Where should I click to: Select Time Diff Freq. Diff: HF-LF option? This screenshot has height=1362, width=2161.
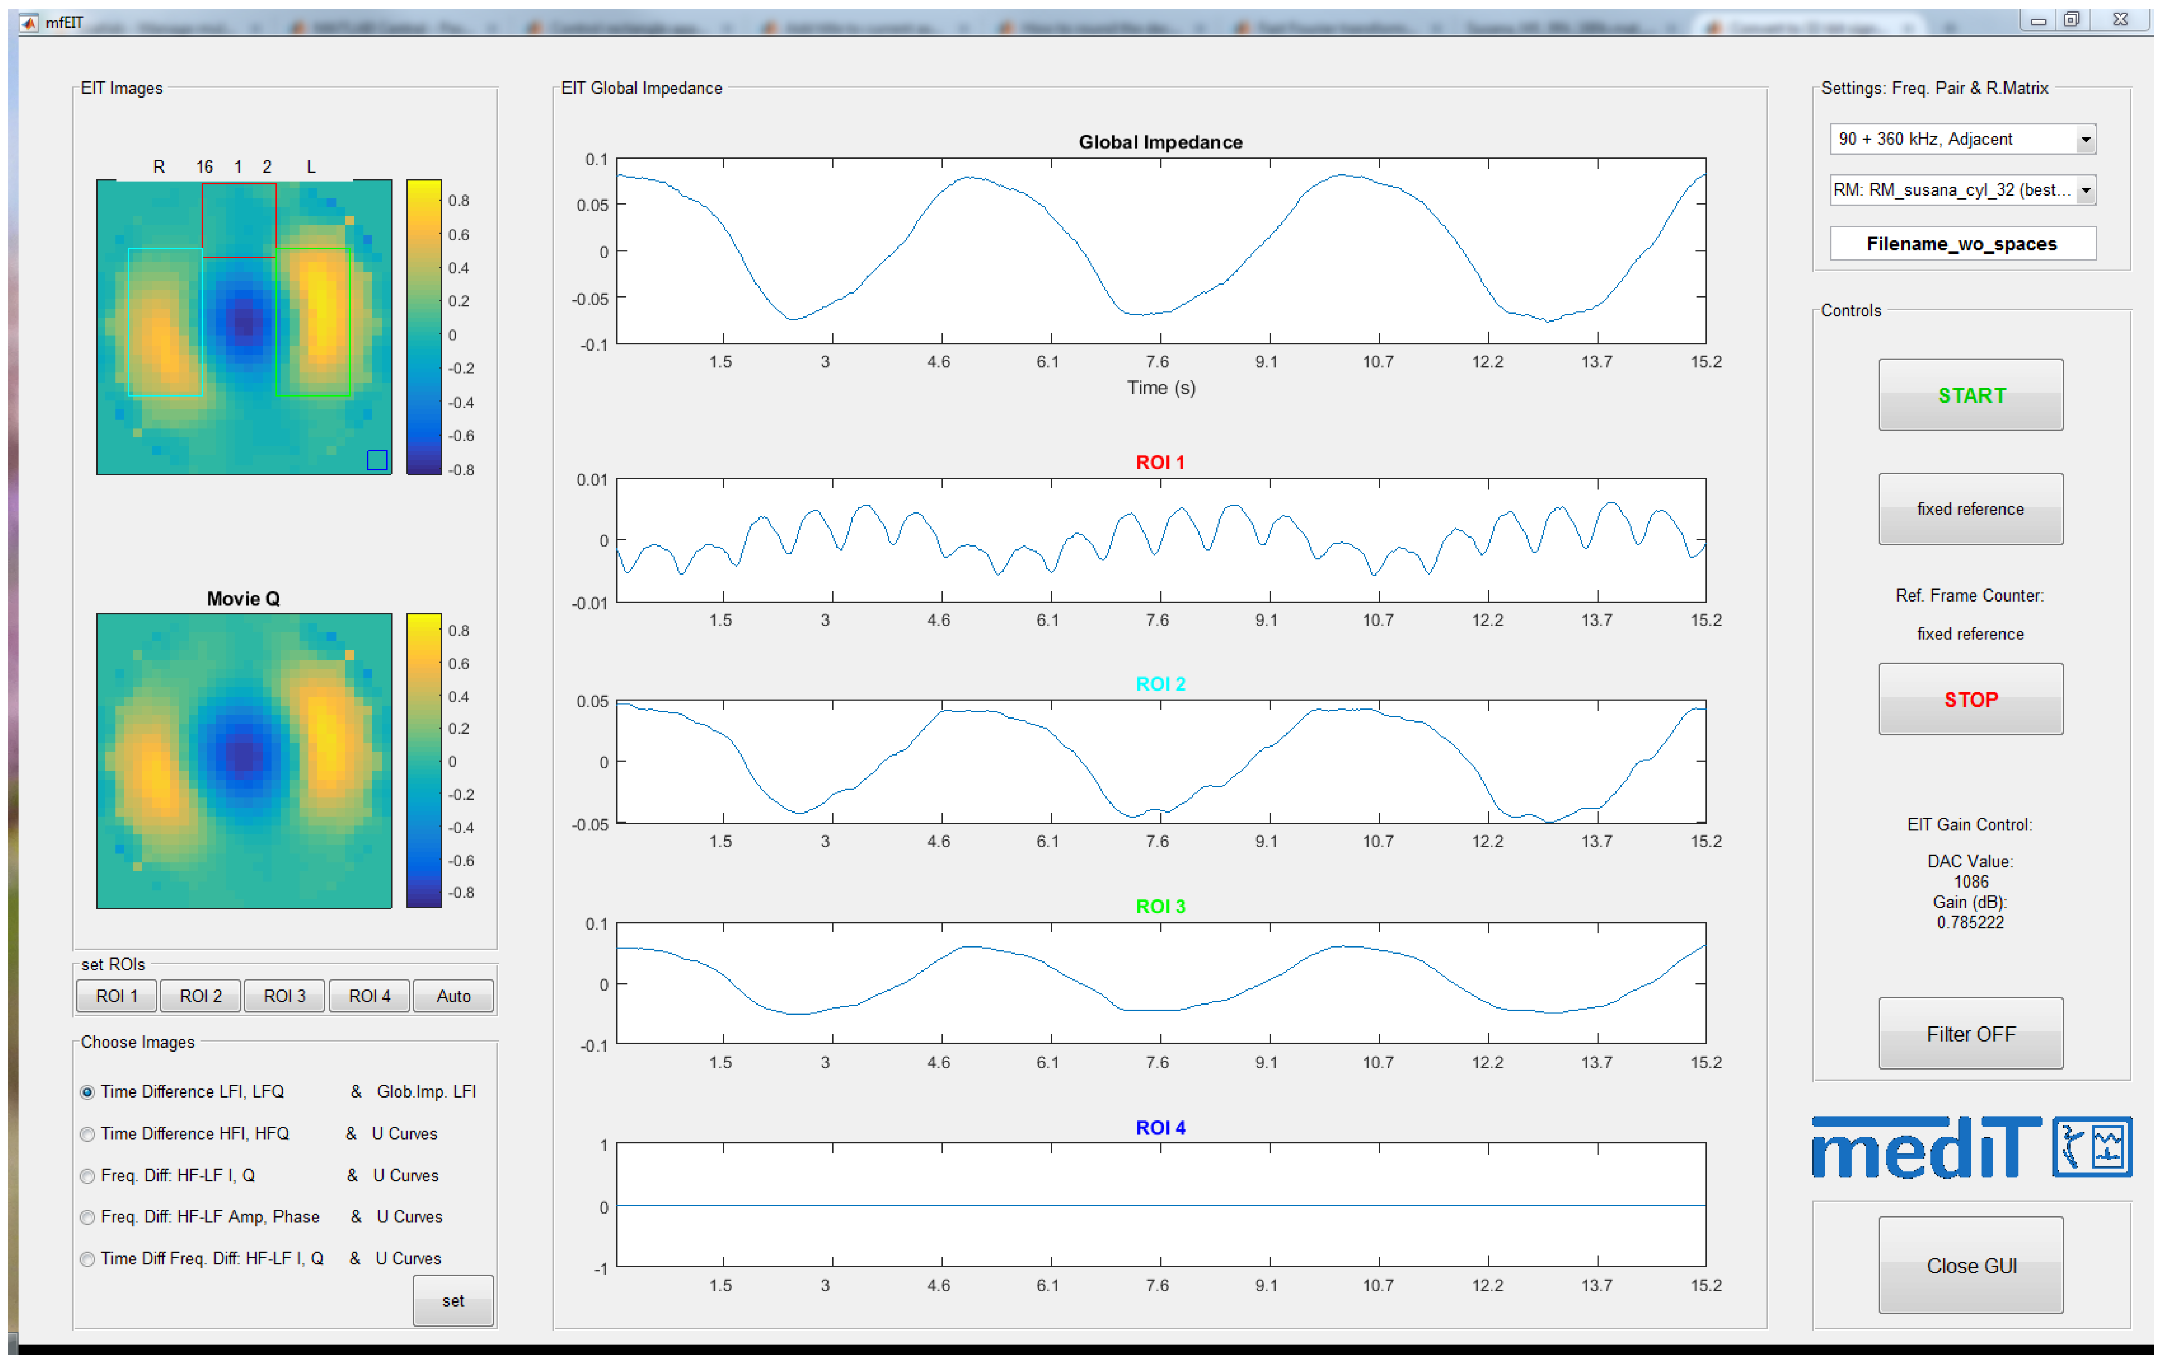[87, 1260]
